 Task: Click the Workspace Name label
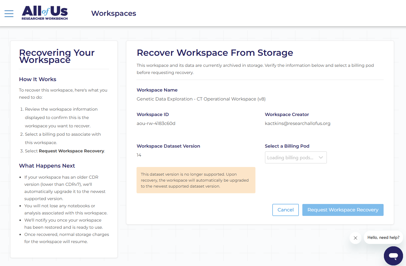click(x=157, y=90)
